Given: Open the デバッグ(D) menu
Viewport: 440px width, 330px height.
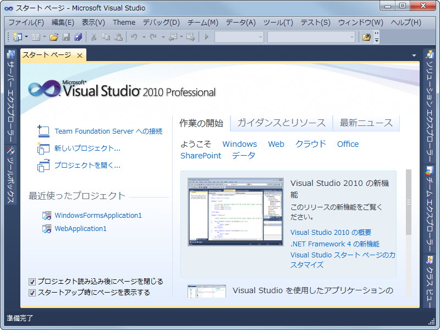Looking at the screenshot, I should [x=161, y=23].
